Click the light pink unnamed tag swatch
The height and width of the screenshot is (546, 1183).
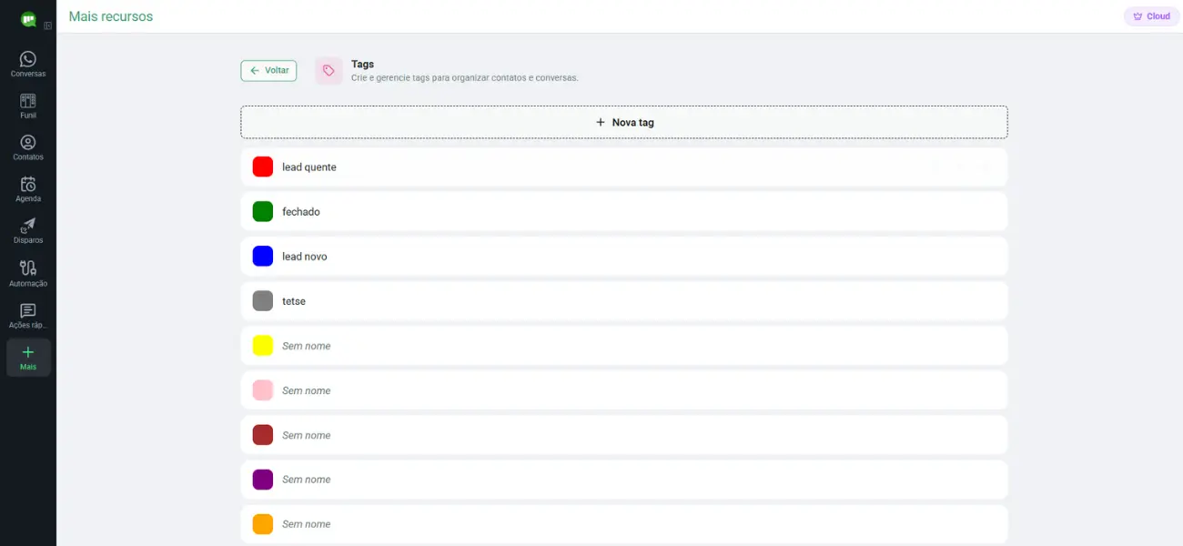(263, 390)
